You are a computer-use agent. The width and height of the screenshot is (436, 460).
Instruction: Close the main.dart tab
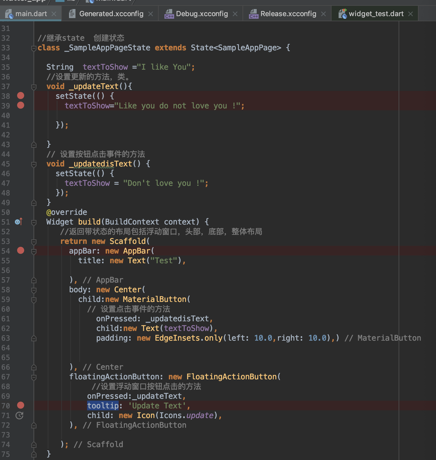(x=54, y=14)
